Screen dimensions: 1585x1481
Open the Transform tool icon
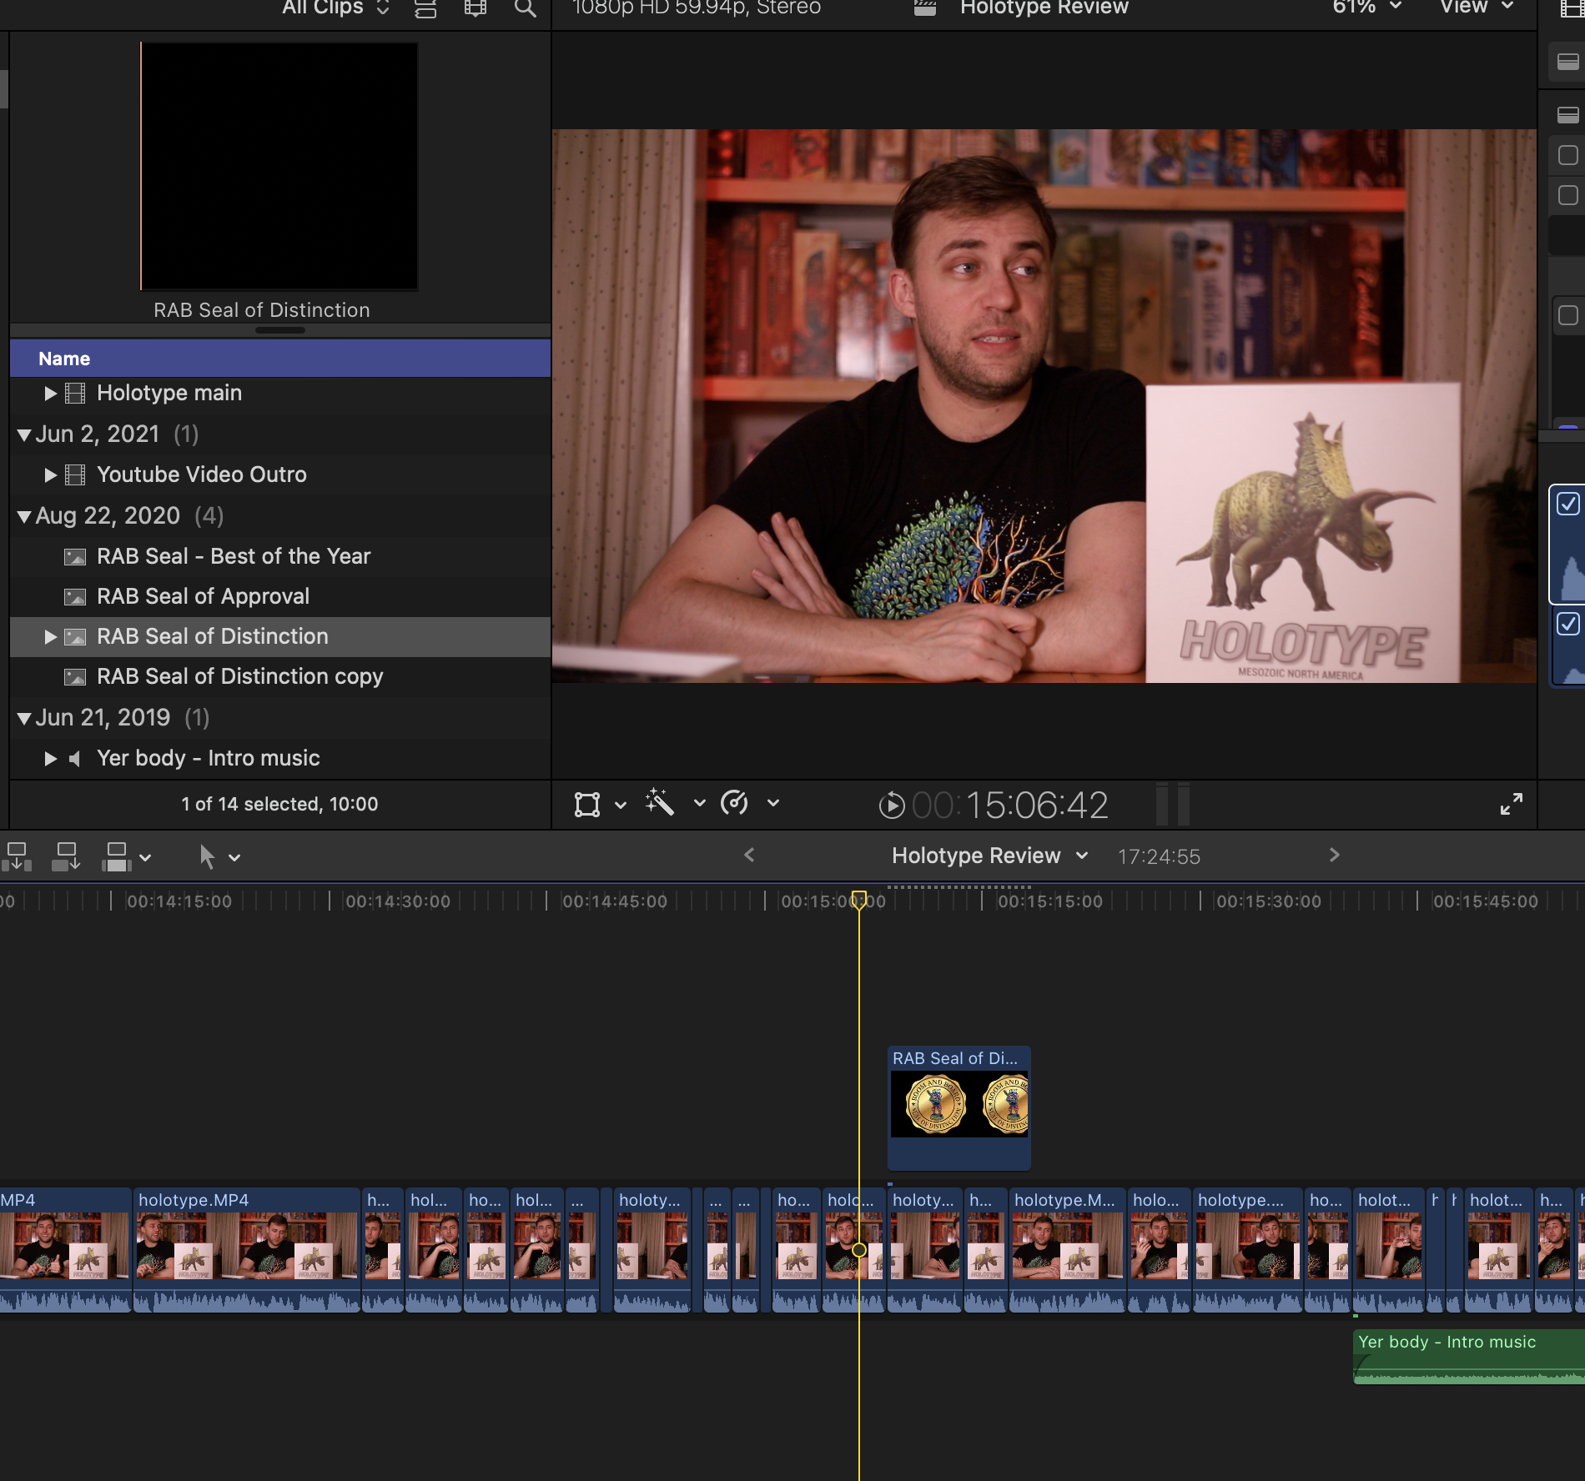pos(587,804)
